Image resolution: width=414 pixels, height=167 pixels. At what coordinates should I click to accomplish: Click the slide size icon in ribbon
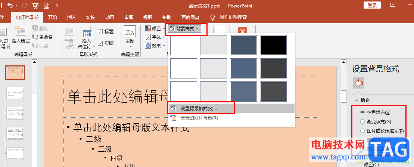[219, 29]
